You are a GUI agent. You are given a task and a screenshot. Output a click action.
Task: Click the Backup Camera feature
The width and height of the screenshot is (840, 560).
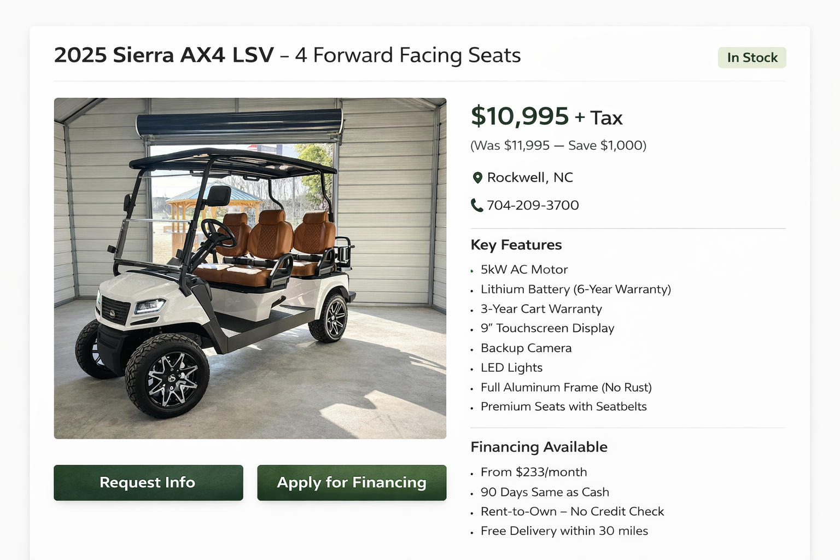tap(526, 348)
